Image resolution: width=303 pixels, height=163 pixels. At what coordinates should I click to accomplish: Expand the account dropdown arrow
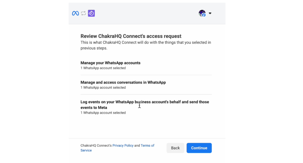210,13
